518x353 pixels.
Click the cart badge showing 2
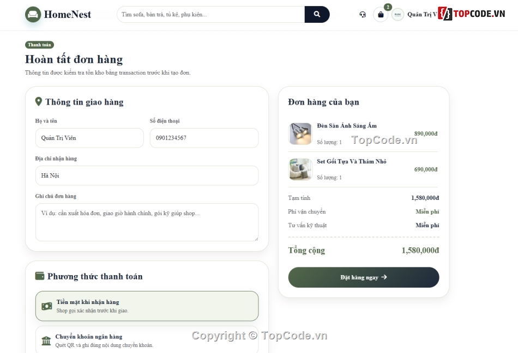tap(388, 7)
